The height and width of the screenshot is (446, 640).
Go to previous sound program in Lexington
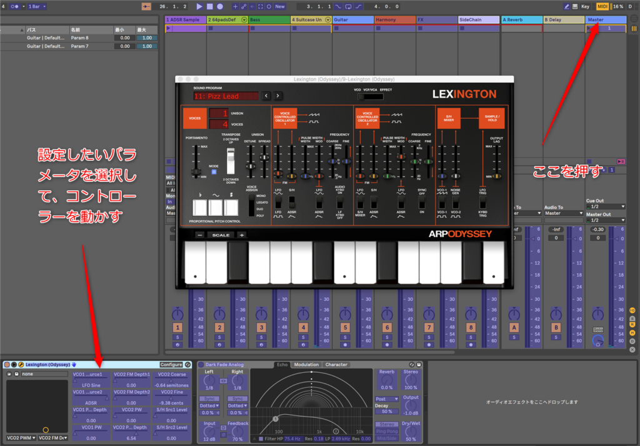pos(266,96)
